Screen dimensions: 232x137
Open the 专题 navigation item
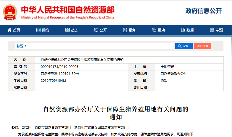tap(216, 30)
